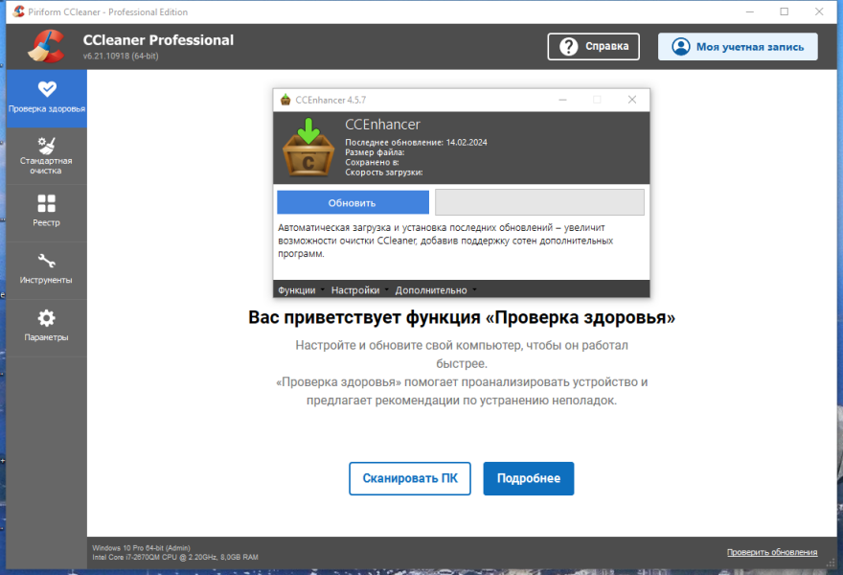Click the CCEnhancer box logo icon
The image size is (843, 575).
(308, 148)
